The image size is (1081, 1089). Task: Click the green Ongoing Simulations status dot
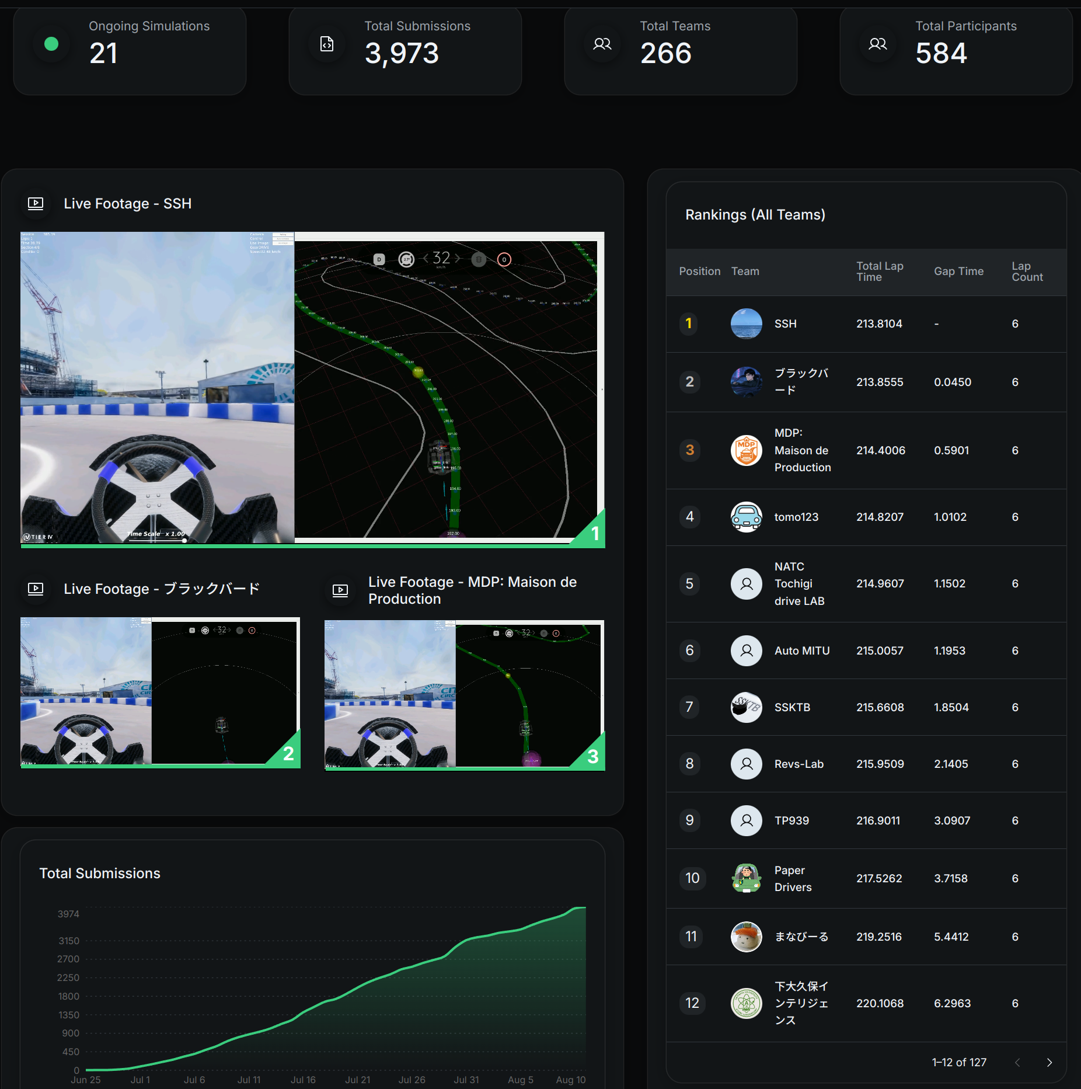pos(51,44)
